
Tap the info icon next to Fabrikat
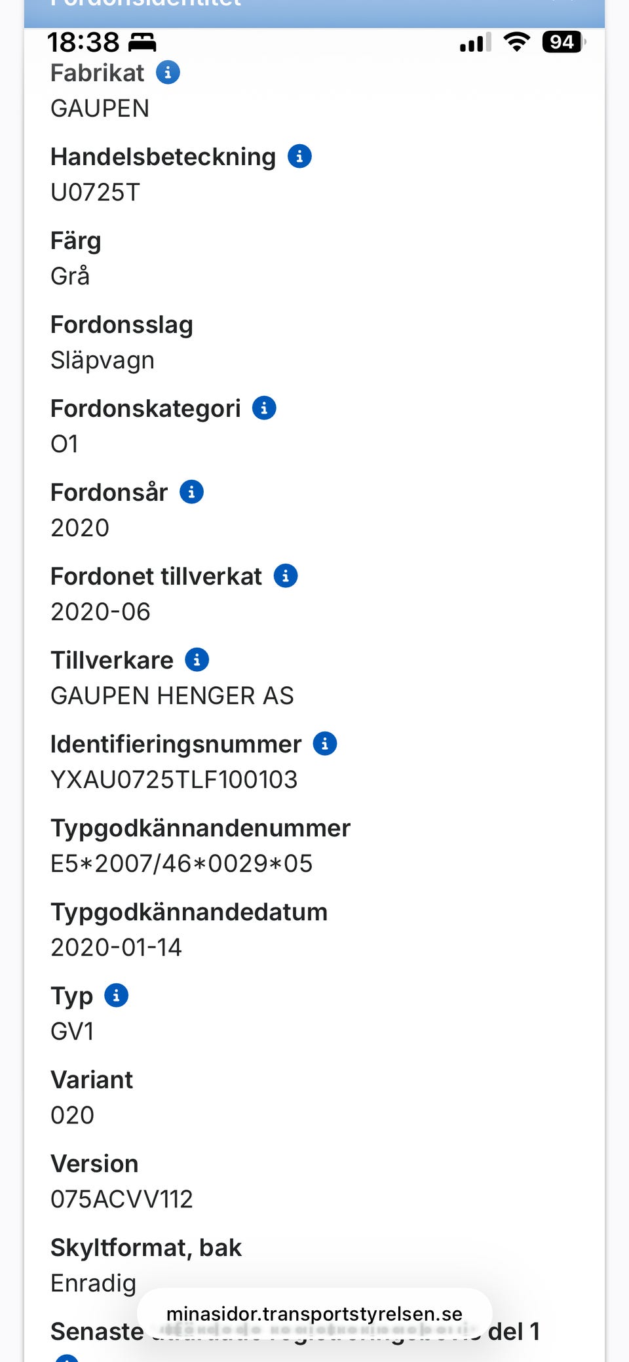(168, 73)
